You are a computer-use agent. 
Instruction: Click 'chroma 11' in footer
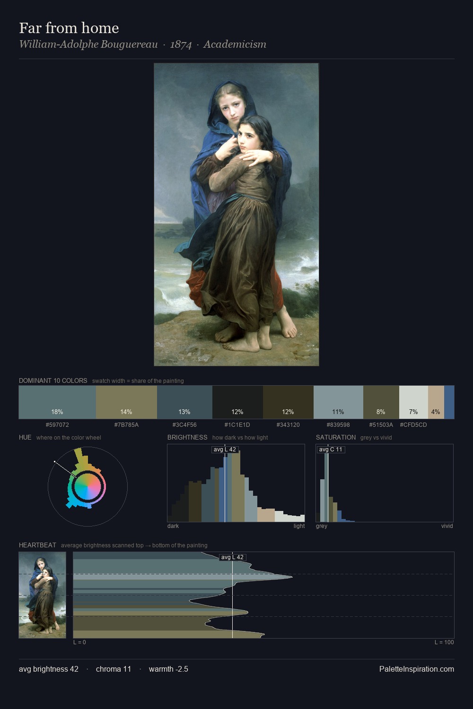point(114,669)
